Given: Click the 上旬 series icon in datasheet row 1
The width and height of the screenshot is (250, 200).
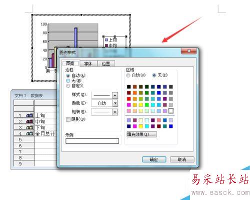Looking at the screenshot, I should click(29, 115).
